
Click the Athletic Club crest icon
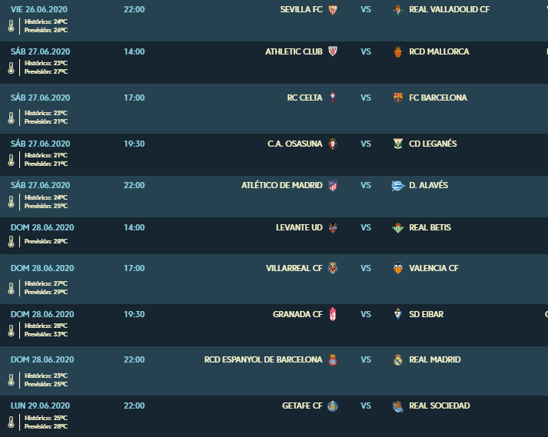tap(333, 51)
